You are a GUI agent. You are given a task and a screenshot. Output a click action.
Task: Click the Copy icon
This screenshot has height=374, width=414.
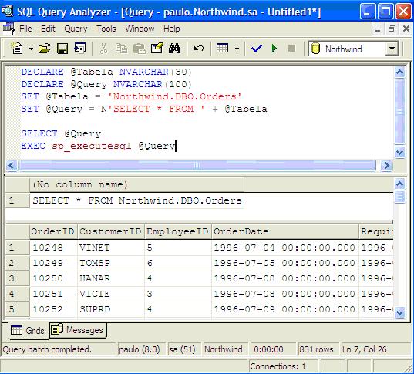[121, 49]
